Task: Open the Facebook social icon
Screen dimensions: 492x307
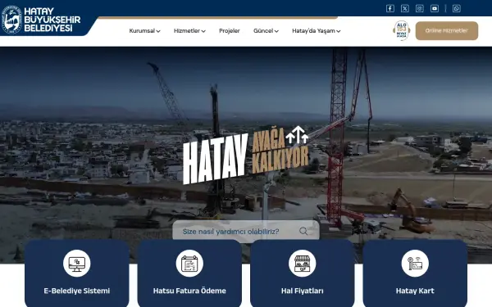Action: click(390, 8)
